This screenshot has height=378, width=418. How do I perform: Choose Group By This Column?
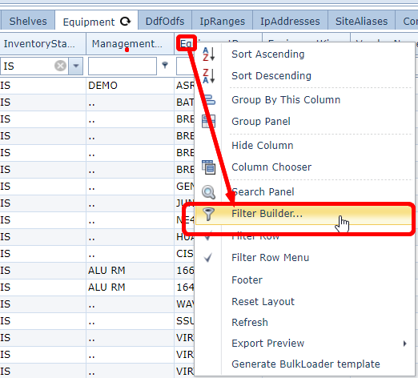coord(286,100)
